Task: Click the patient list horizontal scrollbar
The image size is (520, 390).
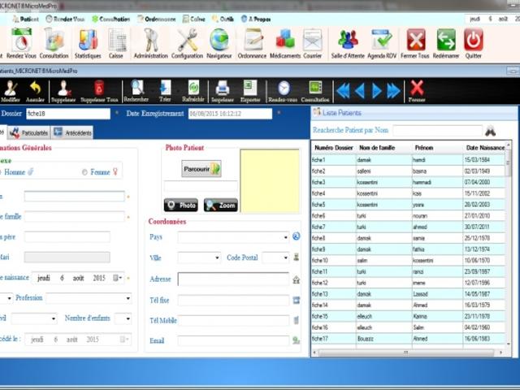Action: 408,352
